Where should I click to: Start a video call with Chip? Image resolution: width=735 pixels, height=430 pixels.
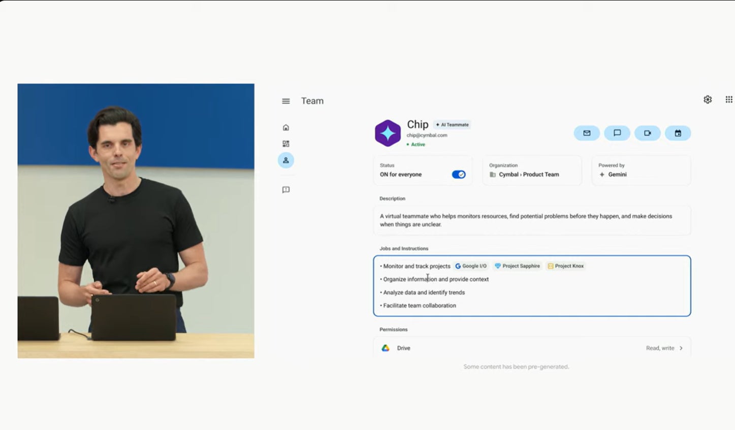[648, 133]
